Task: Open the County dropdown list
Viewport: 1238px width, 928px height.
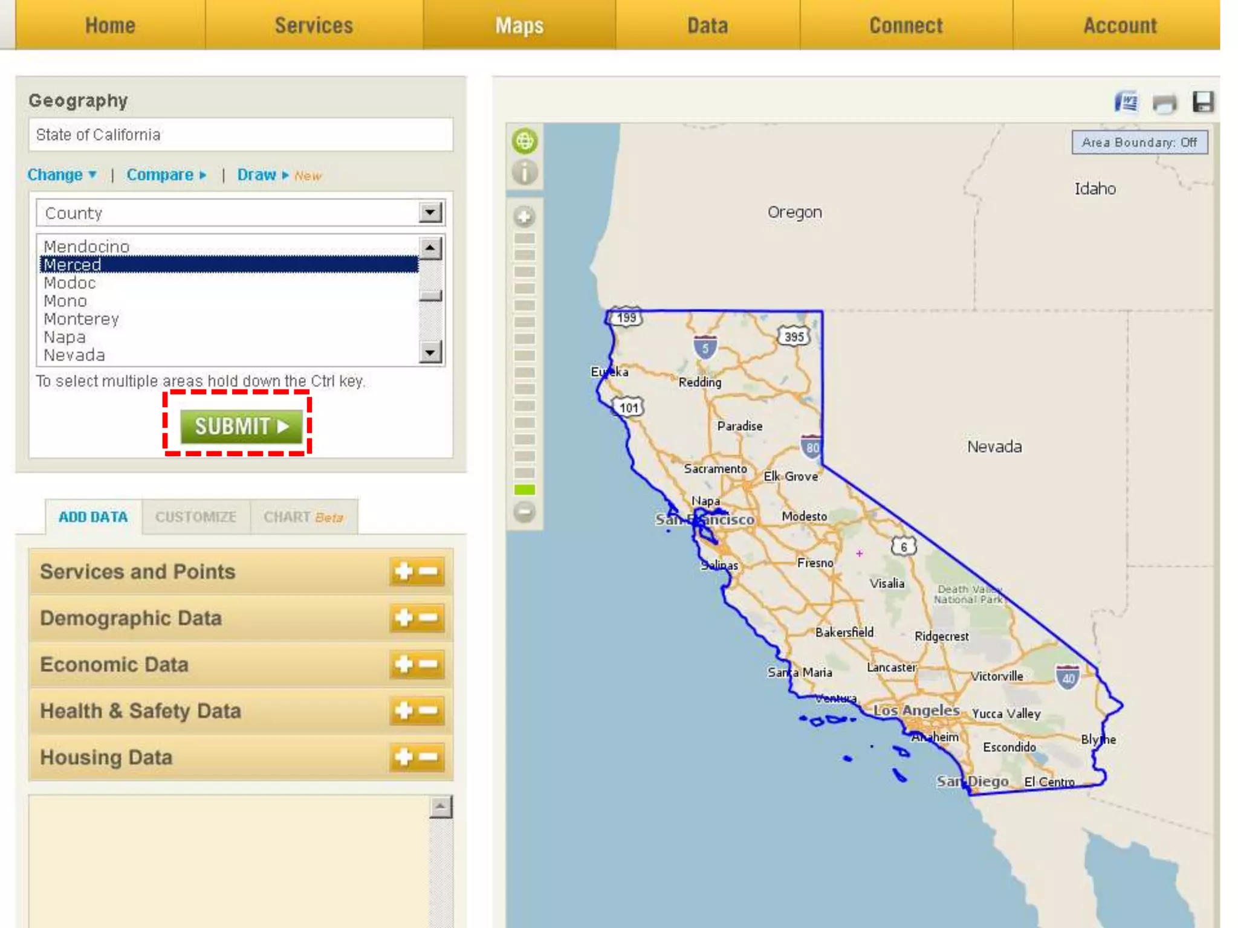Action: 430,213
